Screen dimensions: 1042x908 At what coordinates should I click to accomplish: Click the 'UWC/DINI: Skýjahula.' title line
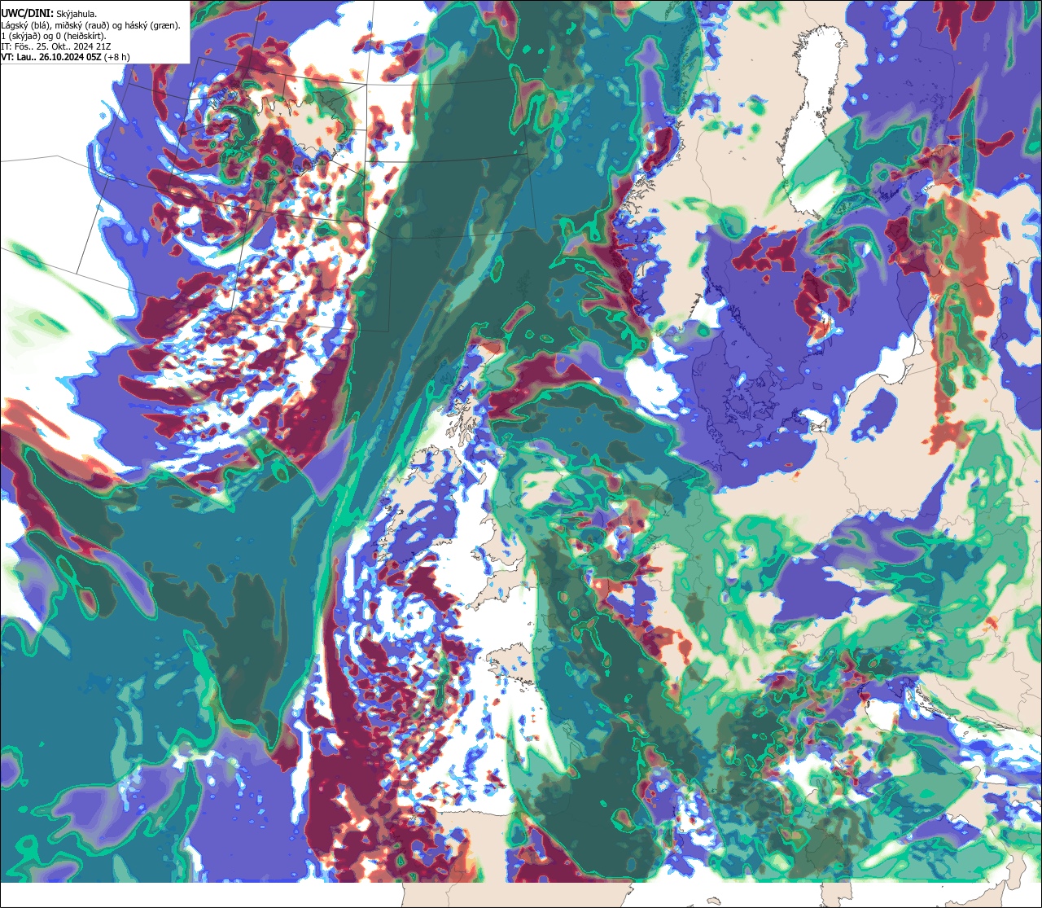pos(49,14)
